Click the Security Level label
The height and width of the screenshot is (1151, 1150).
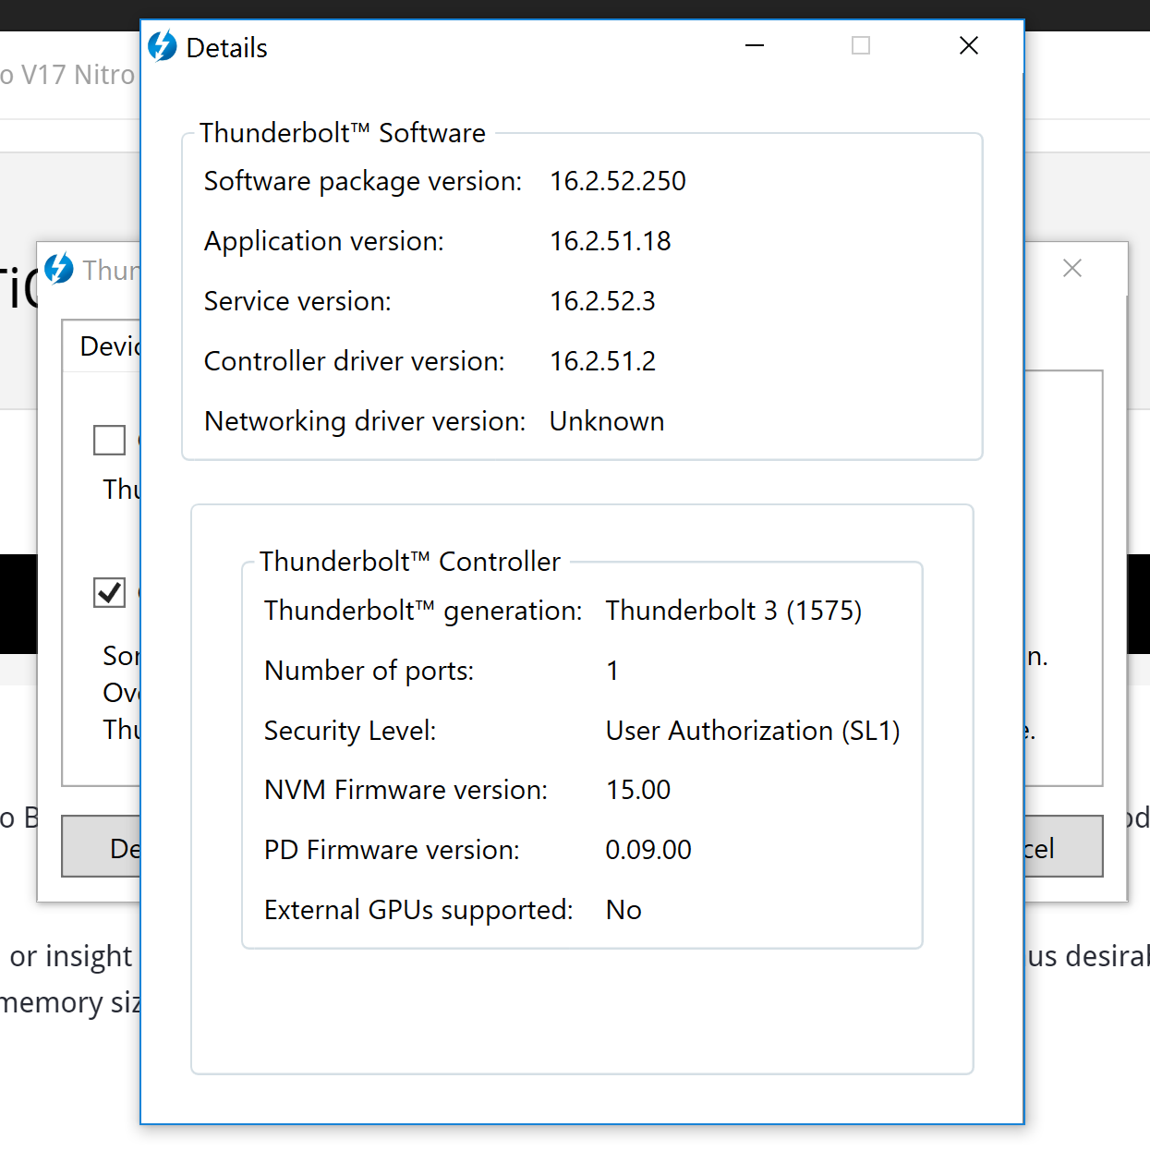coord(350,732)
